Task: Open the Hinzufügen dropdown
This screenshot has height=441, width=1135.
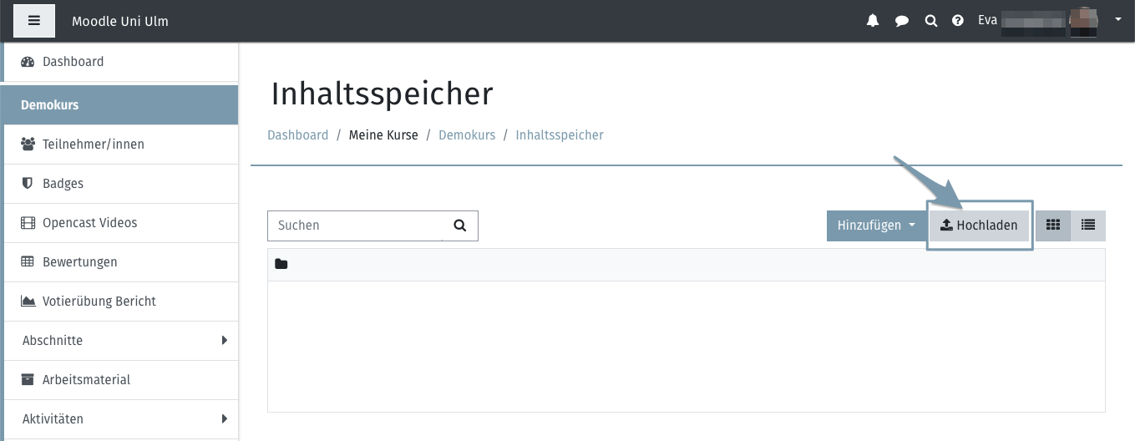Action: coord(876,226)
